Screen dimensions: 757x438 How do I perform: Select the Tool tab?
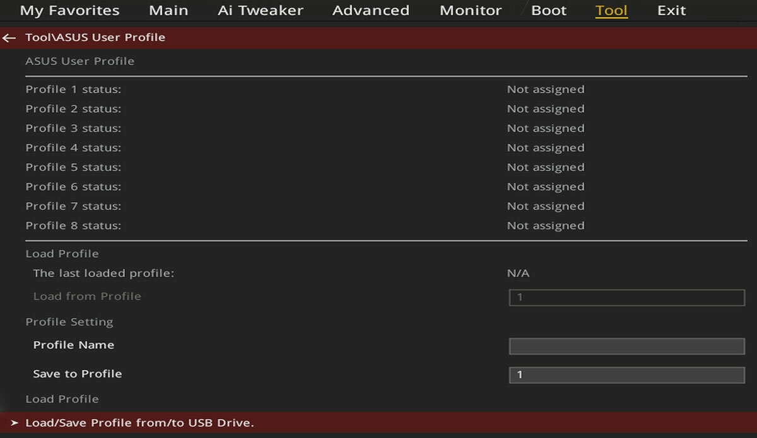tap(611, 11)
